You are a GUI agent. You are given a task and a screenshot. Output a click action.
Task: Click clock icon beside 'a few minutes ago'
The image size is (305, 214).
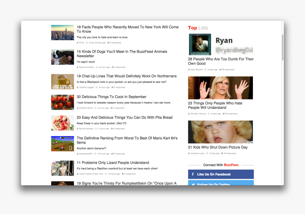pos(87,43)
